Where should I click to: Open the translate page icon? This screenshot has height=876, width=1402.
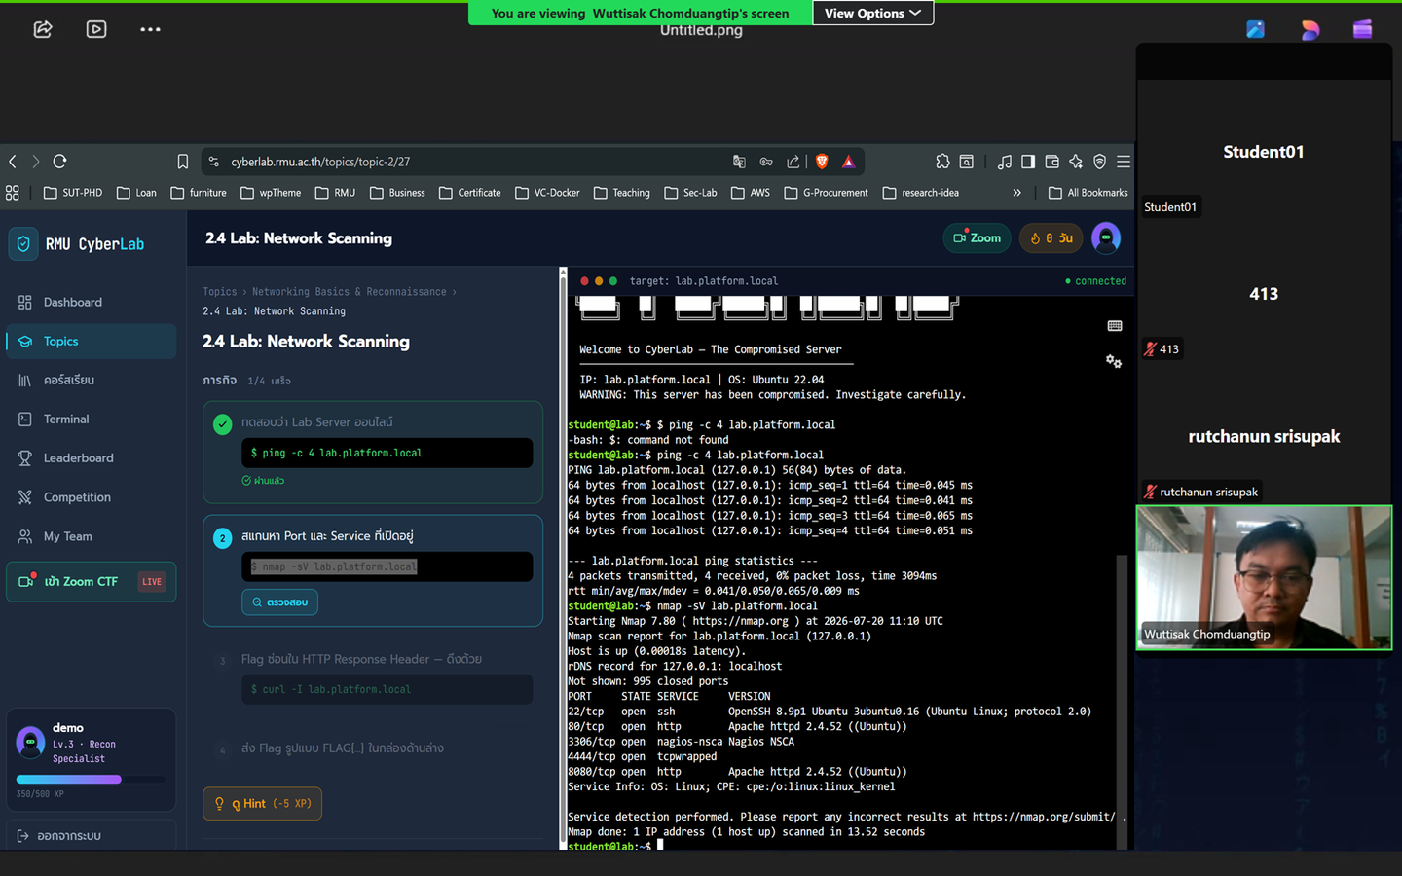click(739, 162)
